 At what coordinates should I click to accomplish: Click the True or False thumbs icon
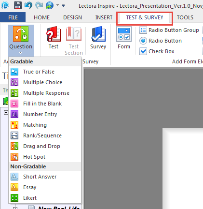tap(14, 72)
